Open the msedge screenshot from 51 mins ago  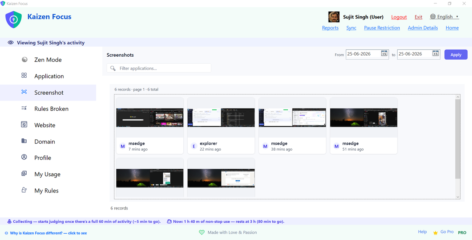tap(364, 126)
